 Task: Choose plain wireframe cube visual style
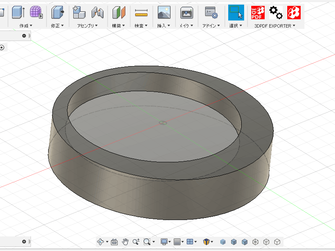tap(277, 242)
